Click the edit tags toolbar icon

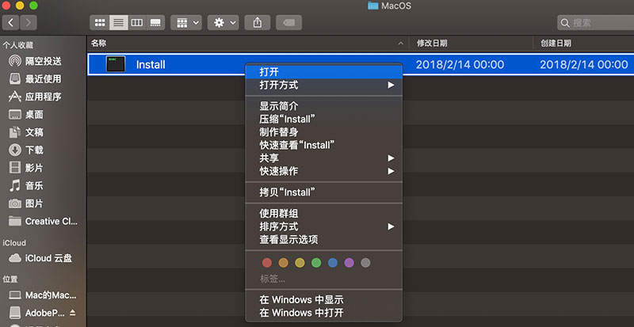pos(292,22)
